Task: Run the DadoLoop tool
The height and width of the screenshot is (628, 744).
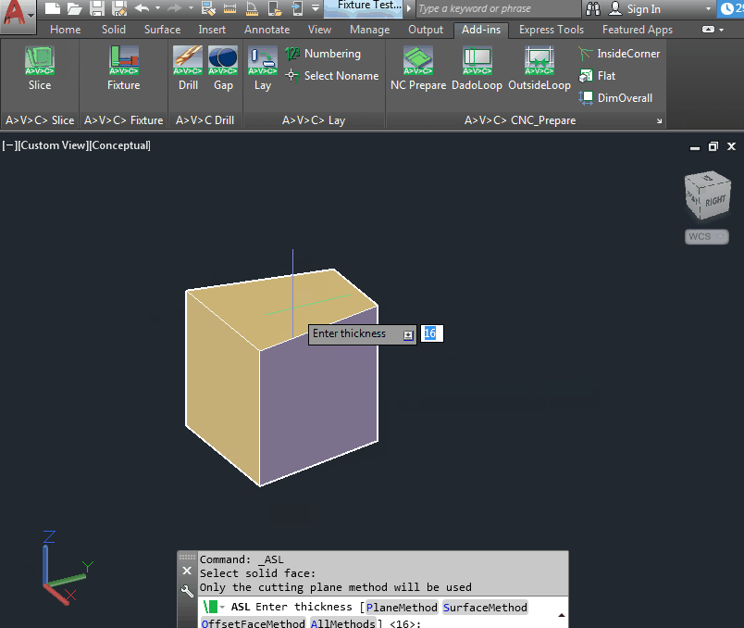Action: 477,68
